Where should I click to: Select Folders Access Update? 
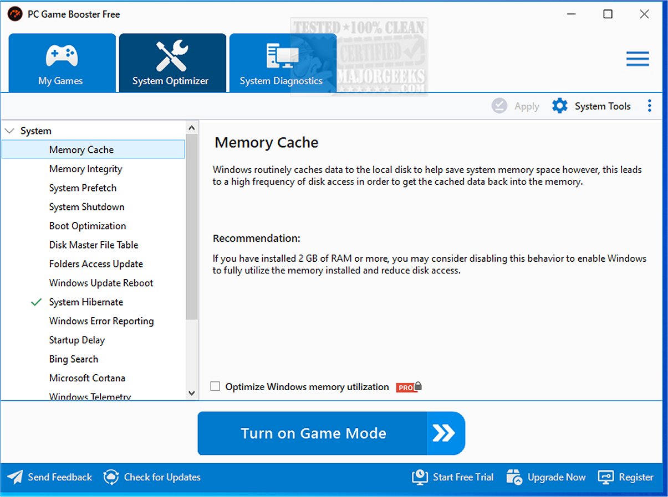coord(96,264)
